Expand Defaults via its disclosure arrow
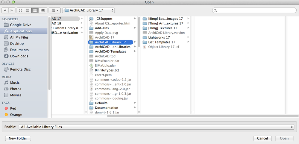The height and width of the screenshot is (144, 299). 135,103
